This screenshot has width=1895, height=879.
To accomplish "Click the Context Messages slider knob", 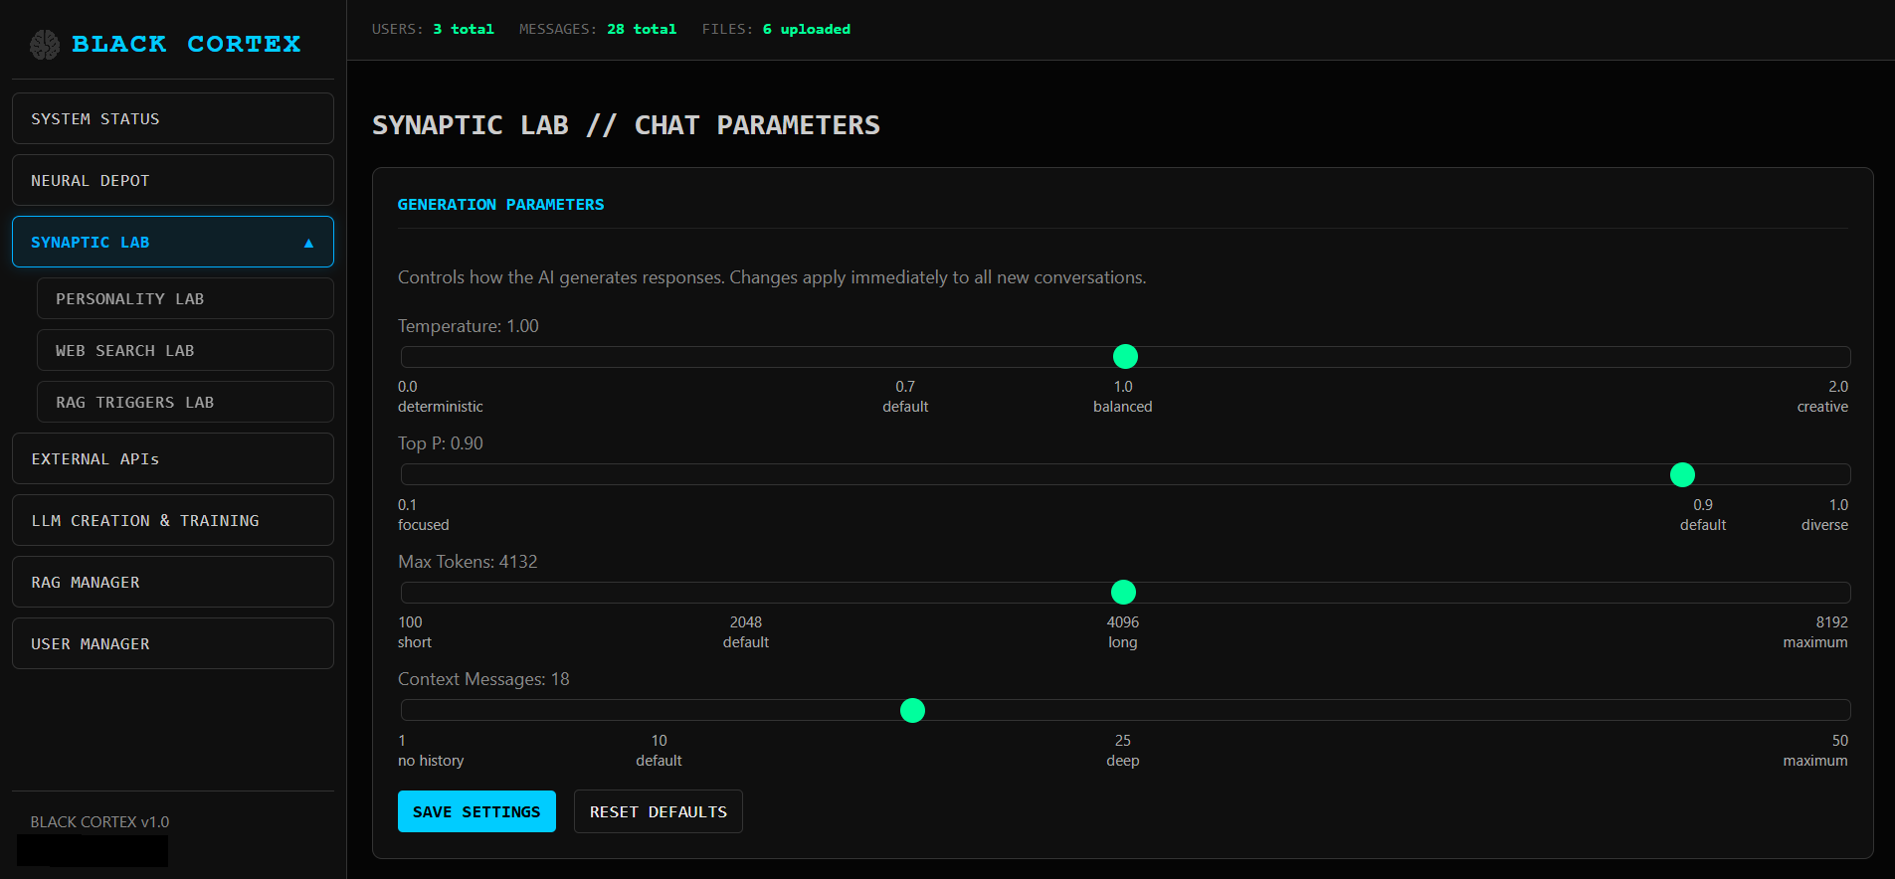I will pyautogui.click(x=912, y=711).
